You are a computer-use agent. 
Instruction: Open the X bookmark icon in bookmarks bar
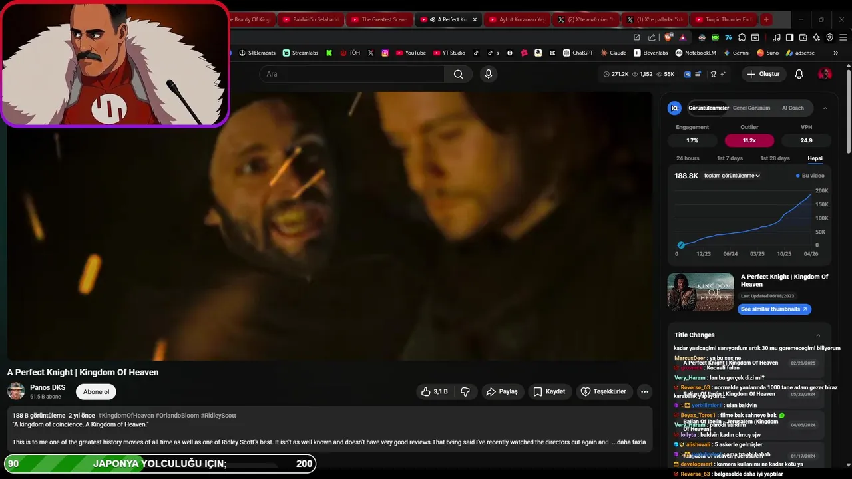[371, 53]
